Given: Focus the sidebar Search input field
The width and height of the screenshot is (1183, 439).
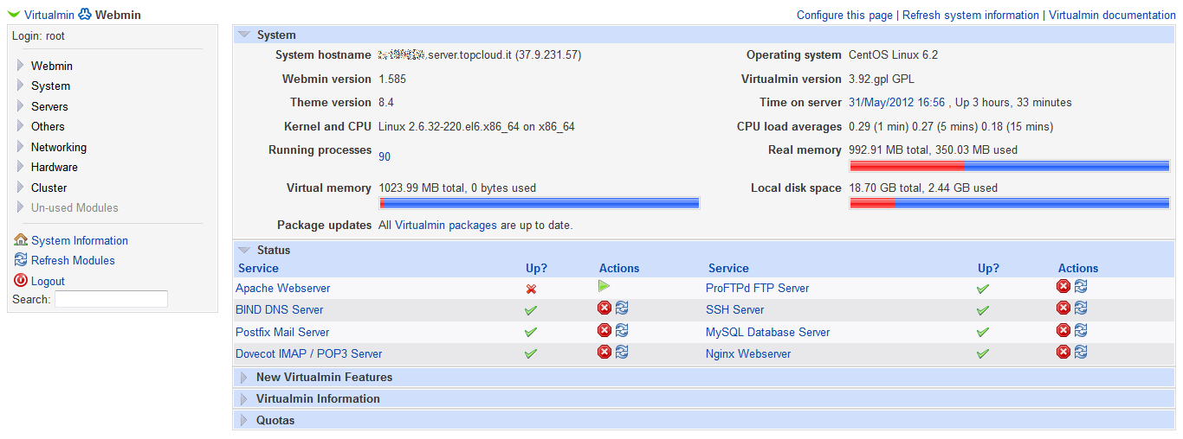Looking at the screenshot, I should [x=111, y=299].
